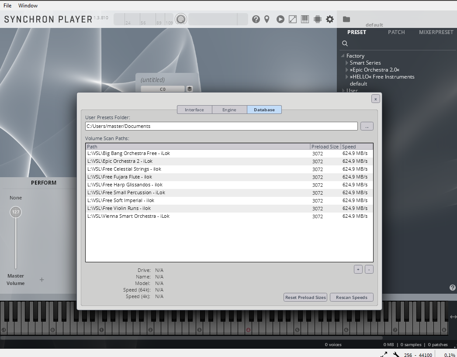The height and width of the screenshot is (357, 457).
Task: Switch to the Engine tab
Action: point(229,110)
